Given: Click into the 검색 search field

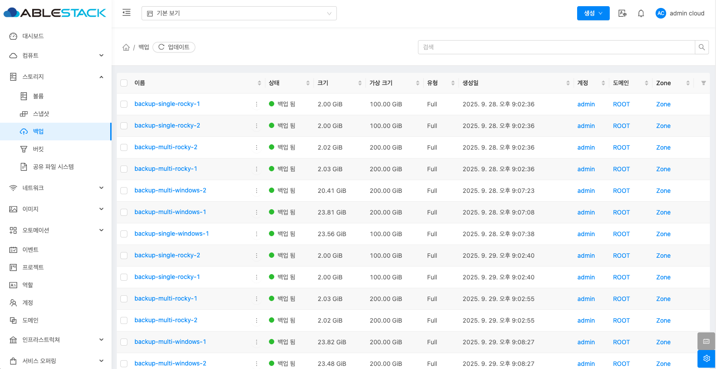Looking at the screenshot, I should coord(556,47).
